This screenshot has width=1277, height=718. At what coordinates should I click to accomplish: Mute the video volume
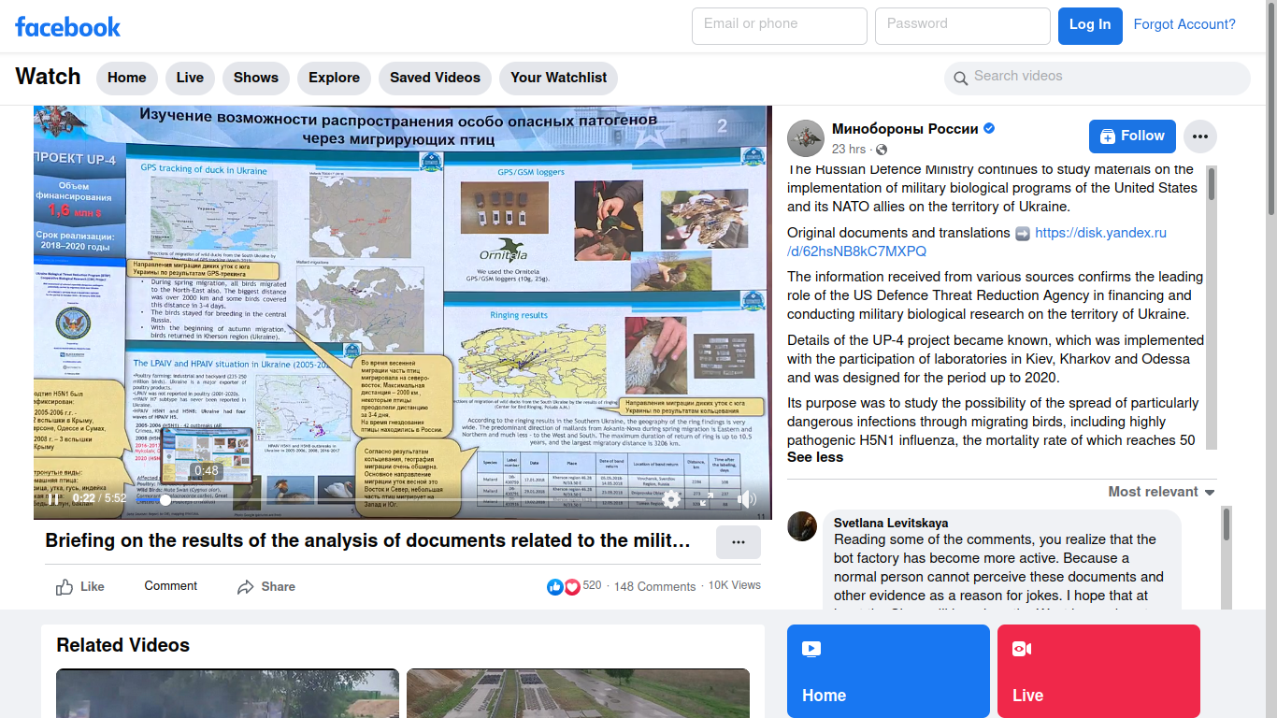pyautogui.click(x=746, y=499)
